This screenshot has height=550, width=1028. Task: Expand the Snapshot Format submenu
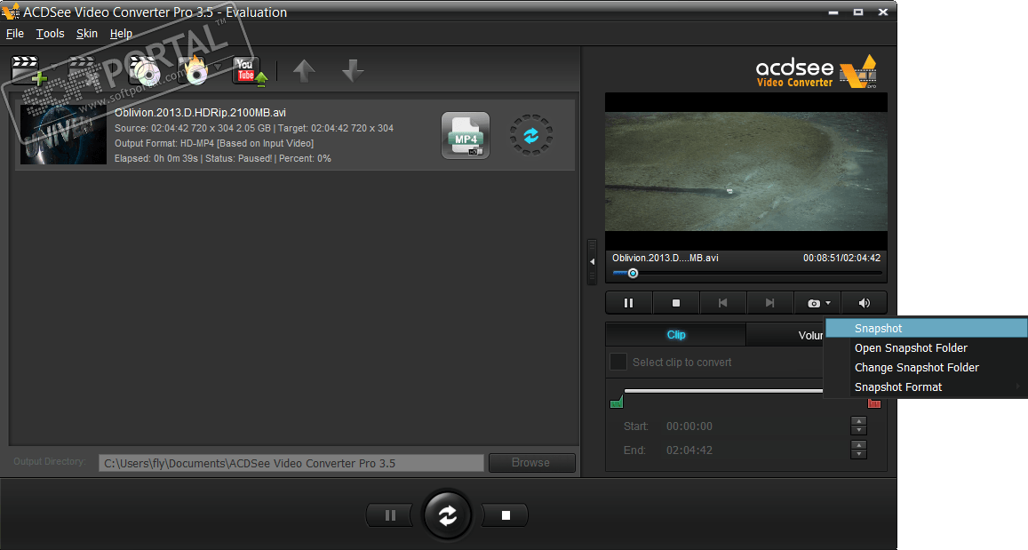[926, 387]
